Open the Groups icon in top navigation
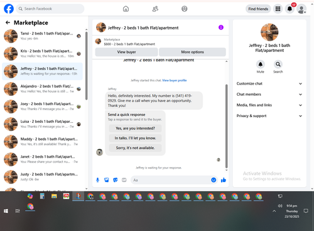The image size is (314, 231). click(185, 9)
